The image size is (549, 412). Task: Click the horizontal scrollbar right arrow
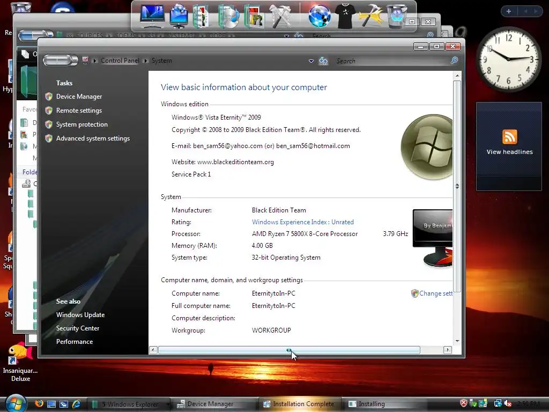[448, 350]
